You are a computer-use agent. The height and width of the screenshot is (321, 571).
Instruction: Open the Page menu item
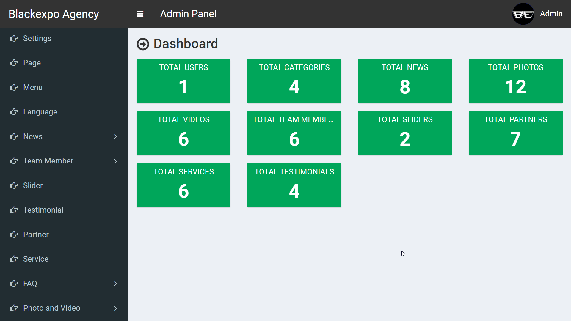(32, 63)
